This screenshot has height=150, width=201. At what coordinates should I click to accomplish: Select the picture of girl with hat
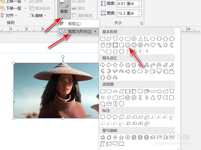pyautogui.click(x=57, y=91)
